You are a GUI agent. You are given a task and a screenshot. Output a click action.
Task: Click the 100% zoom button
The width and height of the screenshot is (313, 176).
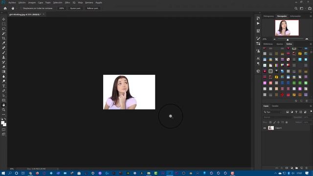[x=62, y=8]
